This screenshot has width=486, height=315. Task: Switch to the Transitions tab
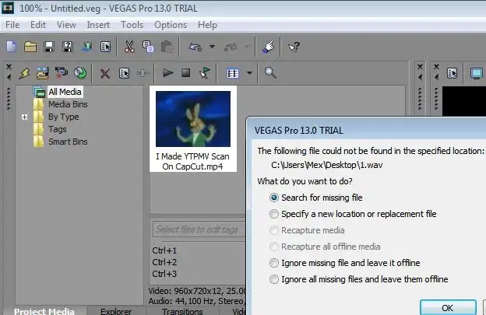(x=182, y=311)
